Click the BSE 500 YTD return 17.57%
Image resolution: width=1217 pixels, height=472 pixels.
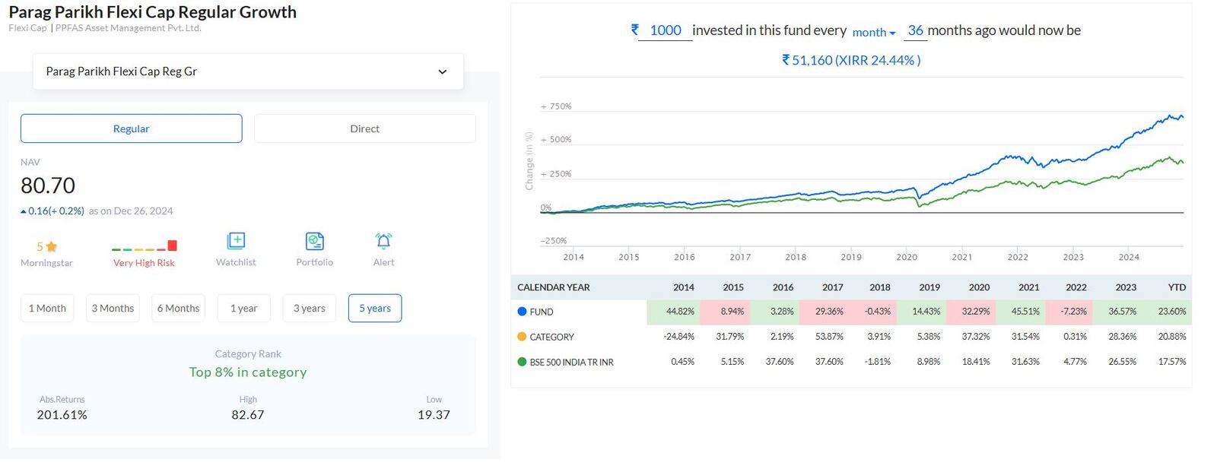click(1172, 362)
